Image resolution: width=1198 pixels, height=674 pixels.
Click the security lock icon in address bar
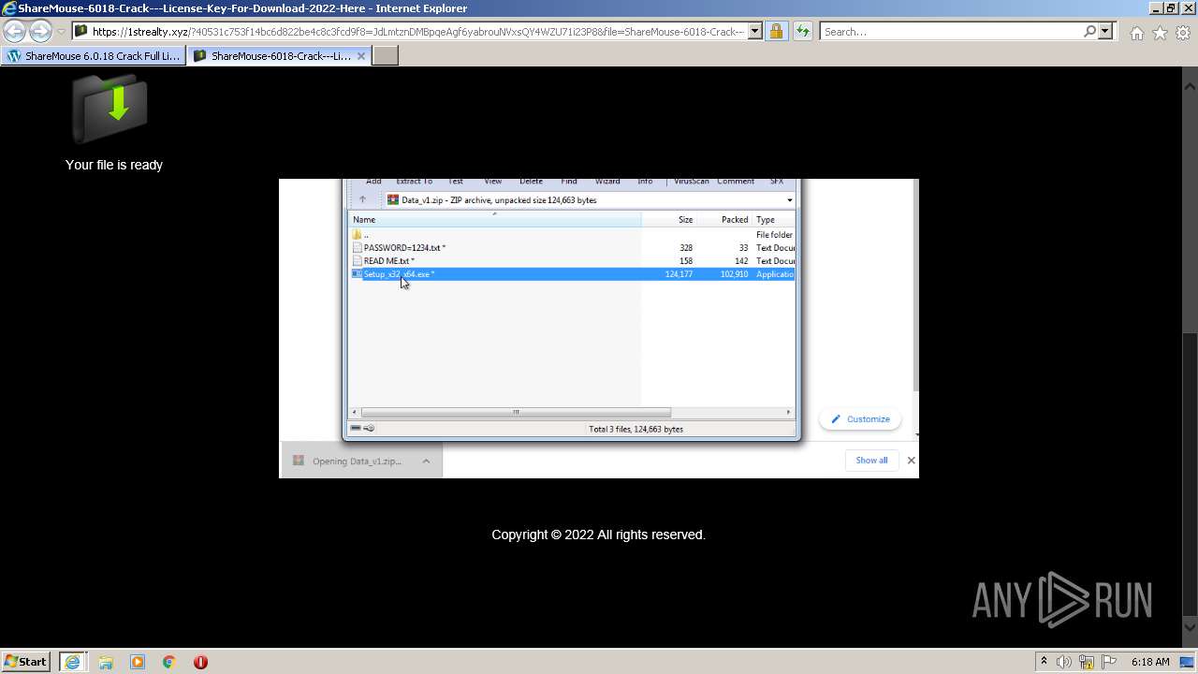pyautogui.click(x=776, y=32)
